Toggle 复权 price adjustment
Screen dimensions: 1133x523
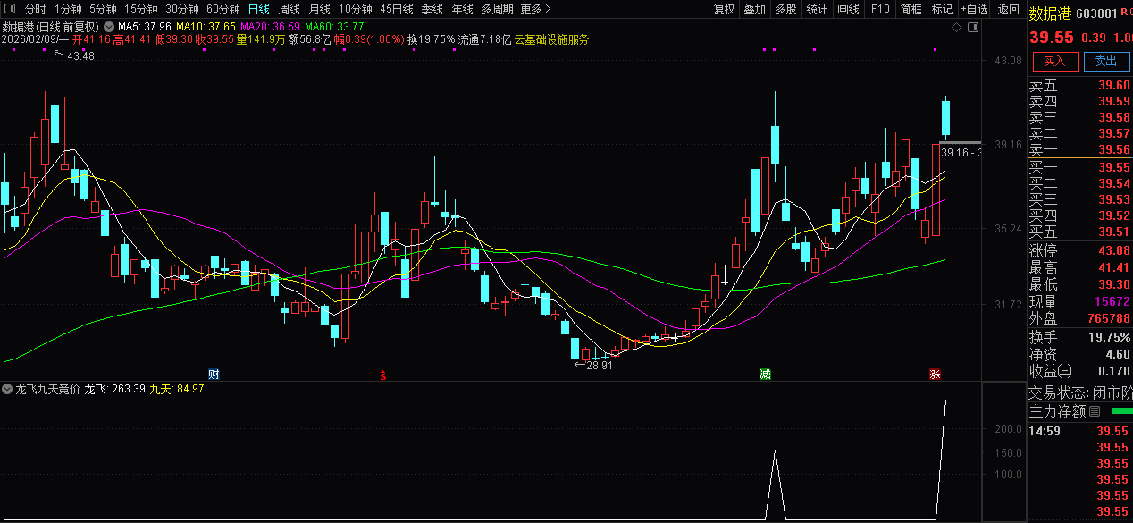pyautogui.click(x=724, y=9)
